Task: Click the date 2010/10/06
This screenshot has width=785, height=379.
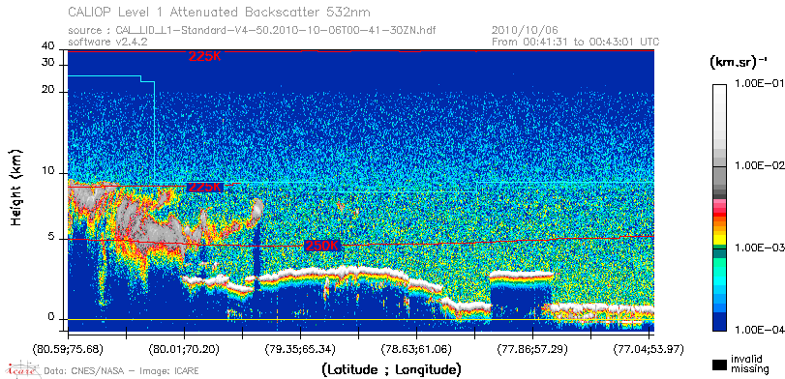Action: 525,30
